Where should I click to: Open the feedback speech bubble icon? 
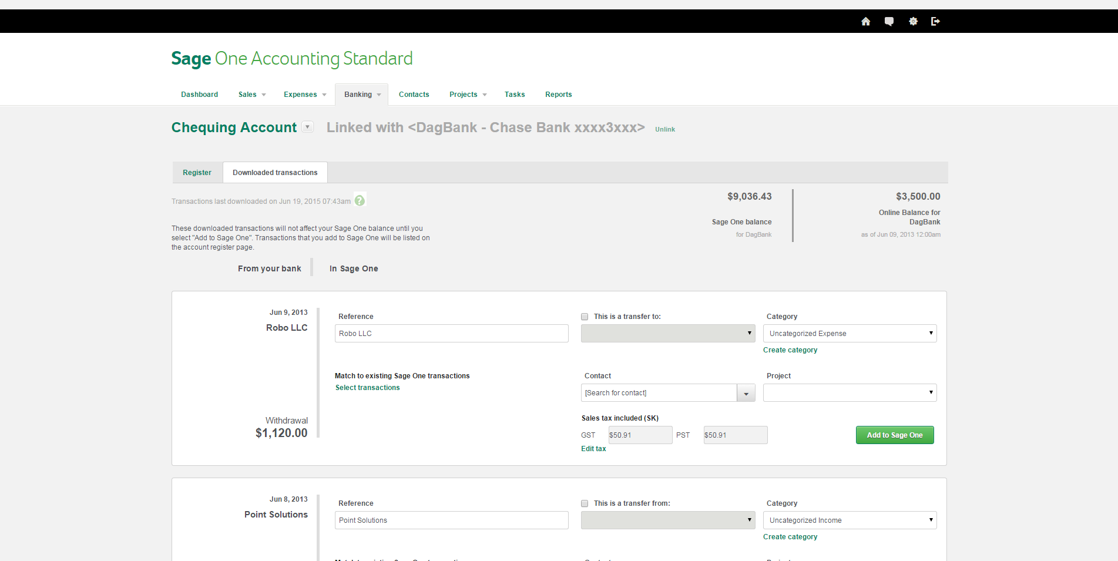click(x=889, y=21)
